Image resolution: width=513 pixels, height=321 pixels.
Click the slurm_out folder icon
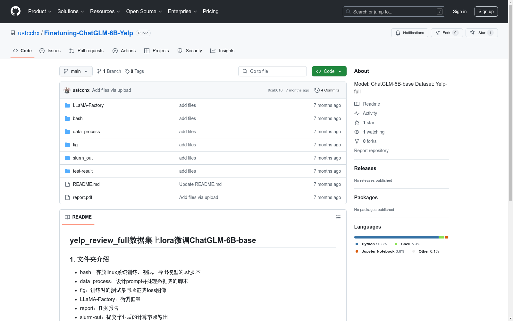coord(67,158)
